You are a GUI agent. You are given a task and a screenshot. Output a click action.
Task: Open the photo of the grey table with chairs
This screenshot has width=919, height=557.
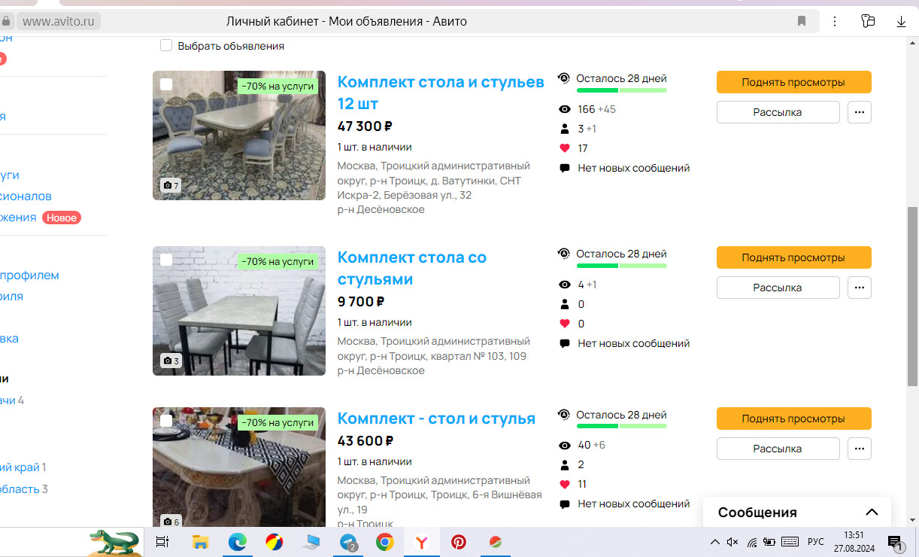click(239, 311)
